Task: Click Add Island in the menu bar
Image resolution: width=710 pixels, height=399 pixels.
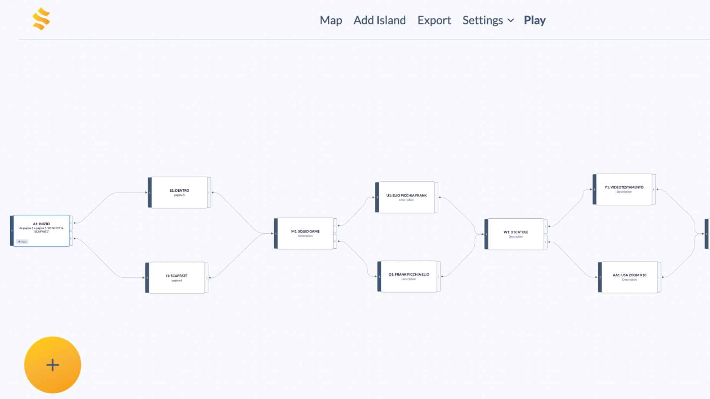Action: click(x=380, y=20)
